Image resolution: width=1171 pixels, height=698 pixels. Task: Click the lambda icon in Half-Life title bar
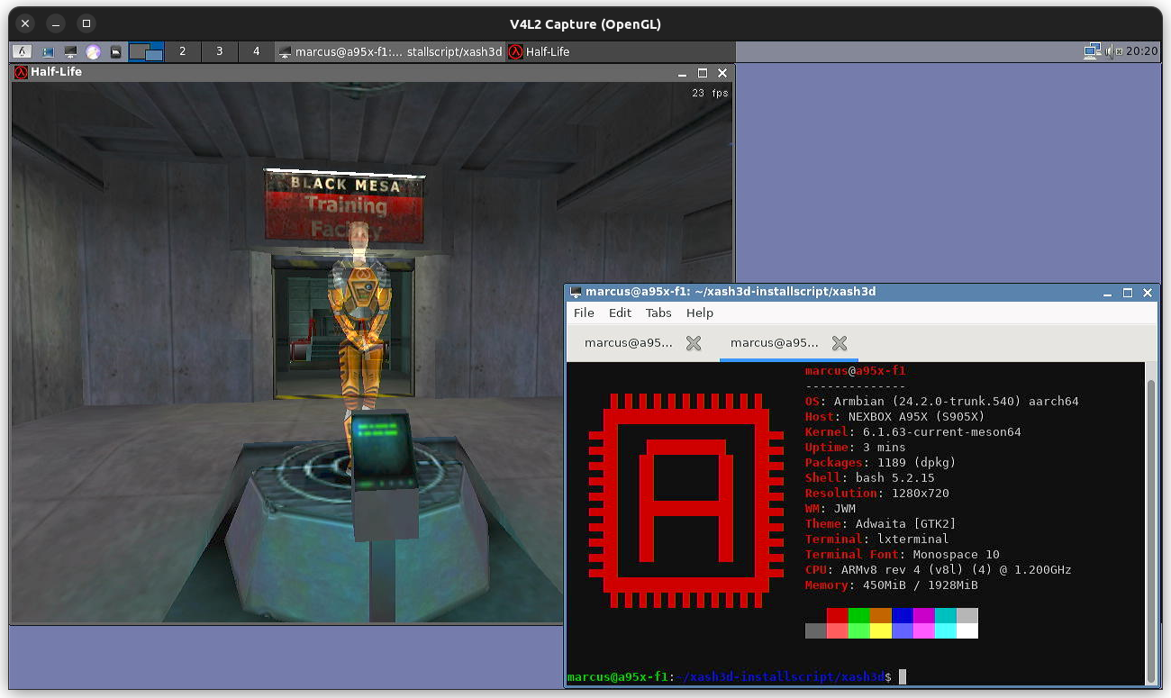[21, 72]
